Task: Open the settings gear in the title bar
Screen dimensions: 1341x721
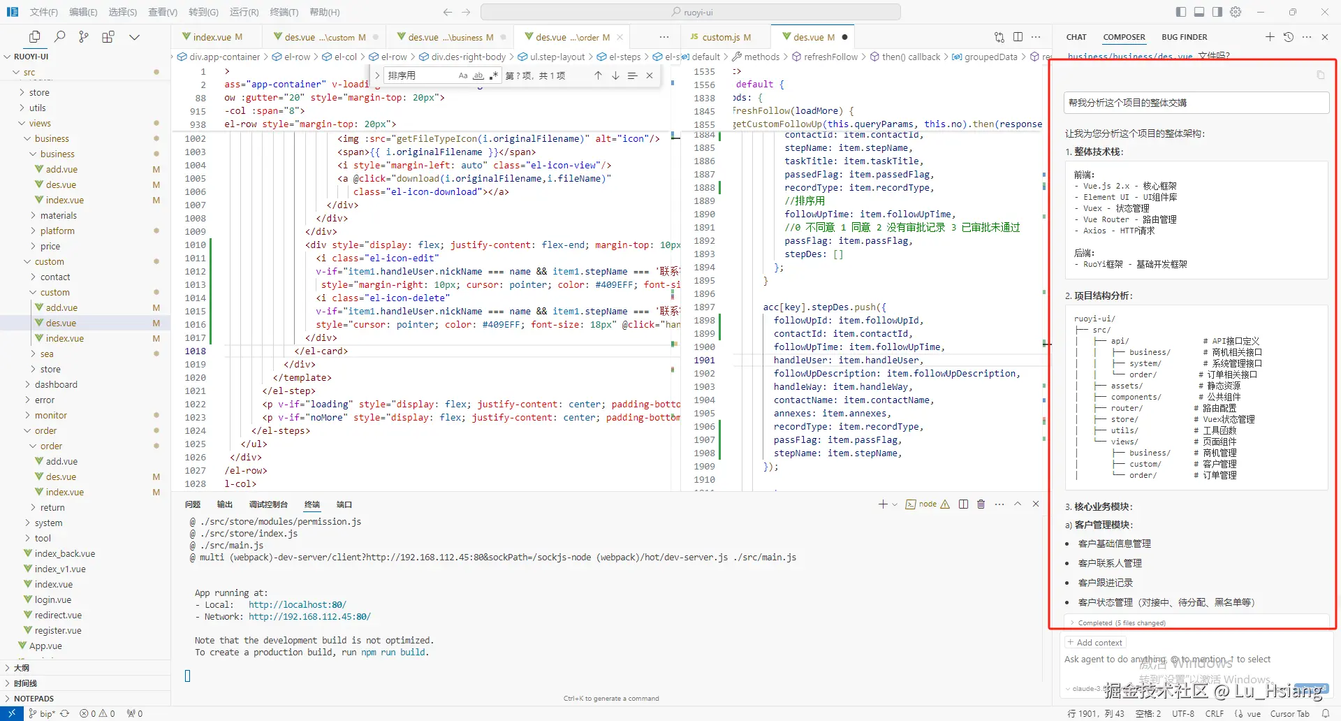Action: coord(1236,12)
